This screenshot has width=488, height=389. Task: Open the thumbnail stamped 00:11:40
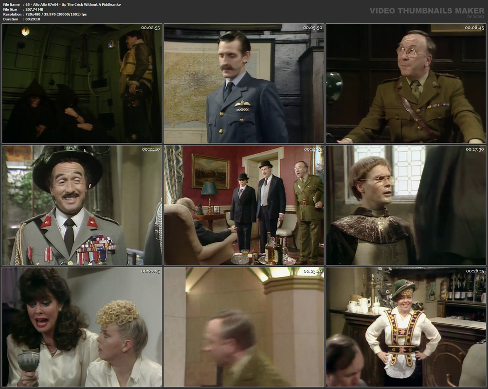coord(82,205)
